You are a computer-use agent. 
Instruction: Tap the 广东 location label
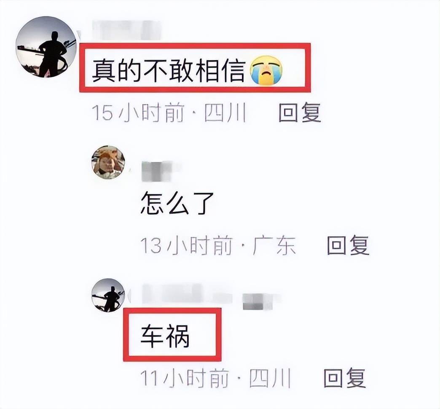click(x=274, y=246)
